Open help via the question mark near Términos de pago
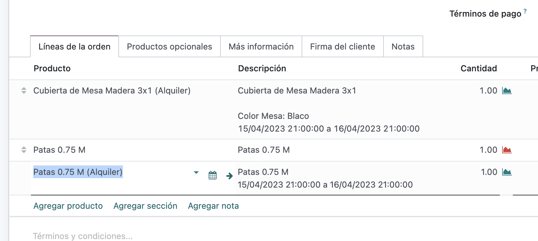538x241 pixels. 525,11
